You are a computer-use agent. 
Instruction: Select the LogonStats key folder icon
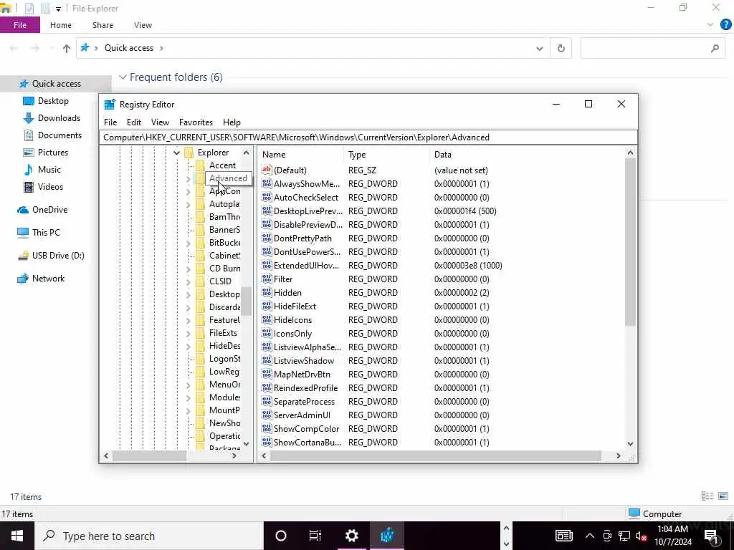tap(201, 360)
